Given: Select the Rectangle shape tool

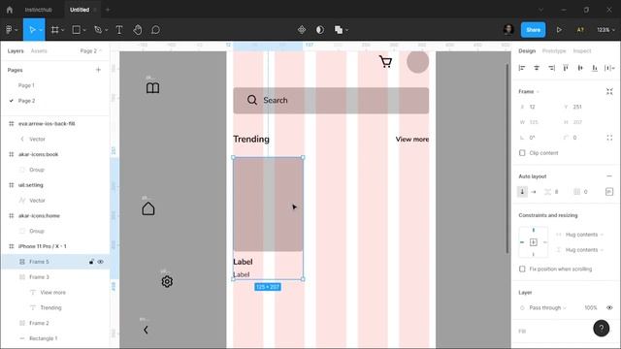Looking at the screenshot, I should 76,30.
